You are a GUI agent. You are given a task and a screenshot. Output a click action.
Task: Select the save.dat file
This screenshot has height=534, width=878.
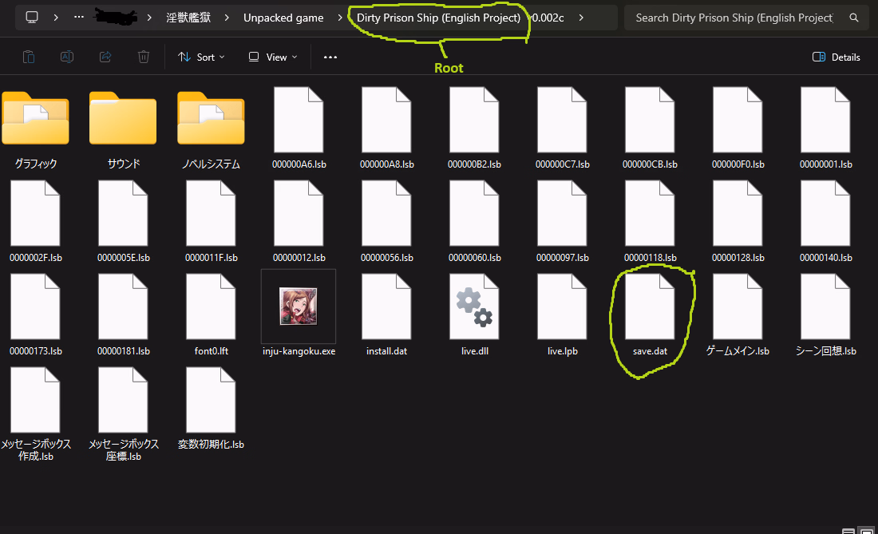click(x=650, y=307)
